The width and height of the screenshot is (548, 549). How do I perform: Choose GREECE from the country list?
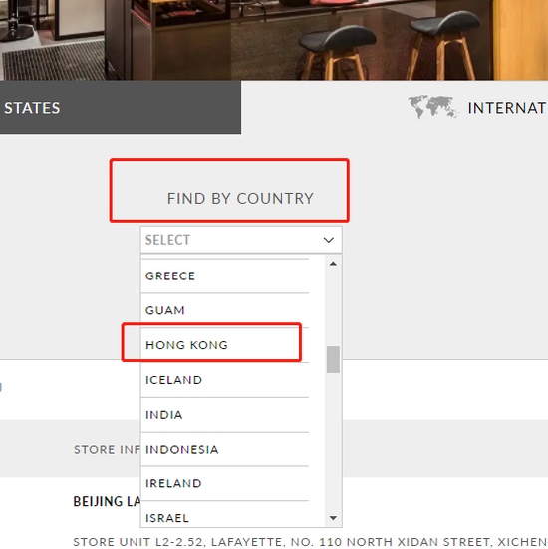pyautogui.click(x=224, y=275)
